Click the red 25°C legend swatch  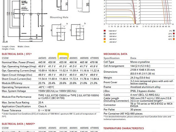(x=174, y=33)
